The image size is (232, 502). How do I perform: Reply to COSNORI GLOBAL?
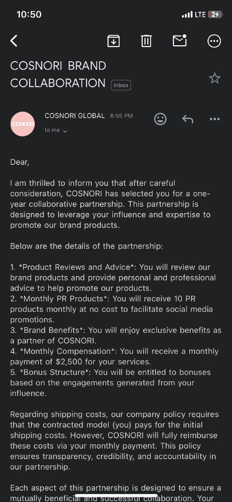tap(187, 119)
